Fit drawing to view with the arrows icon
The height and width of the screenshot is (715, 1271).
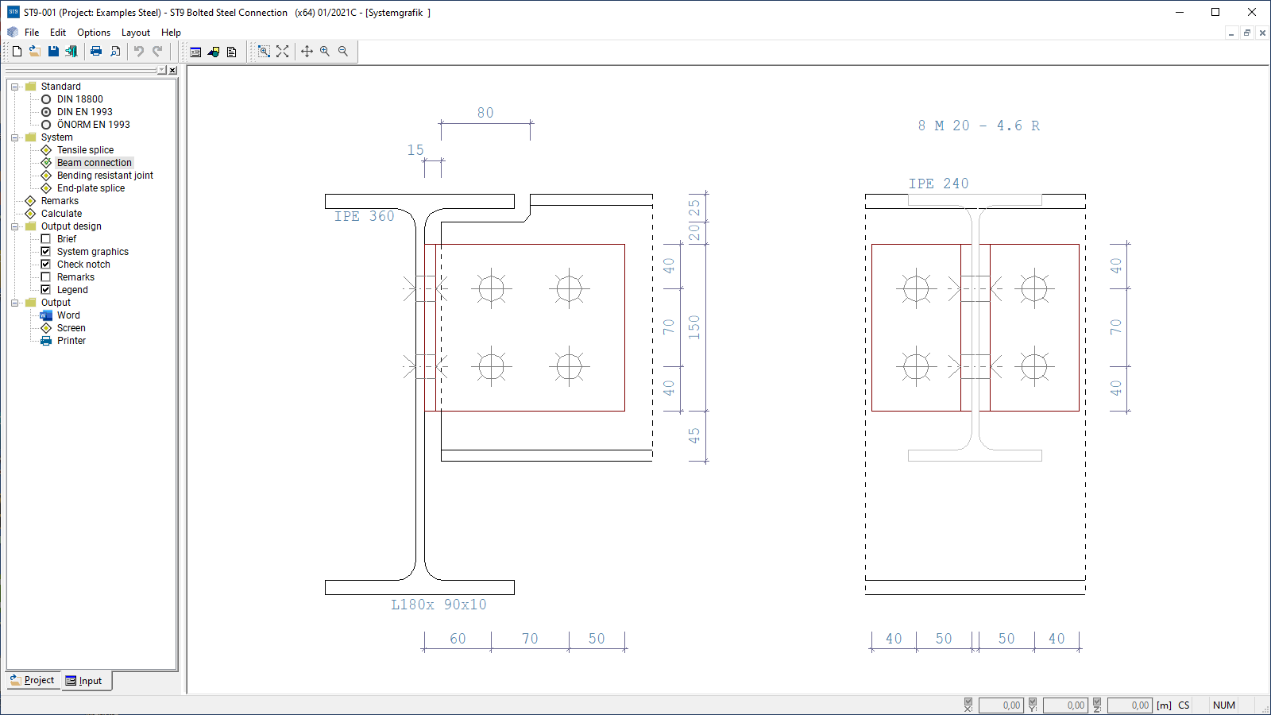pos(282,52)
